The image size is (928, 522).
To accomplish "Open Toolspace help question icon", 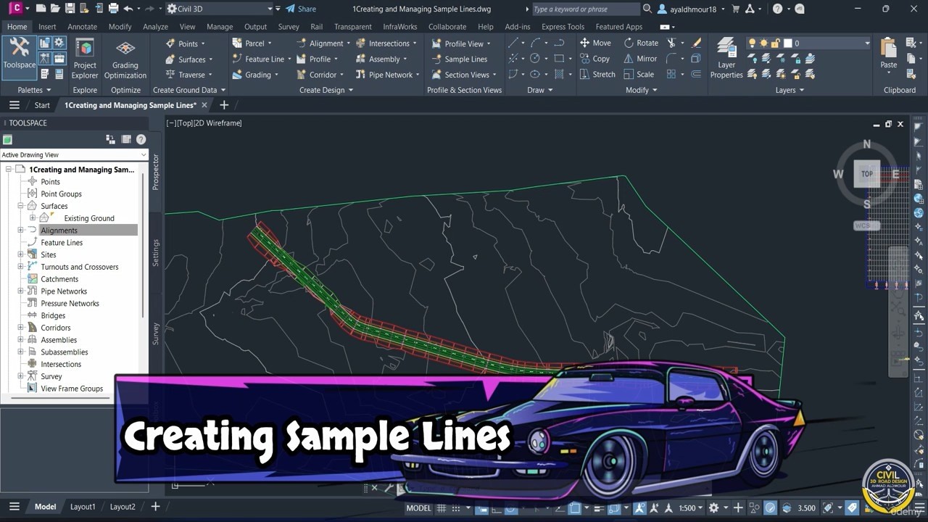I will (141, 139).
